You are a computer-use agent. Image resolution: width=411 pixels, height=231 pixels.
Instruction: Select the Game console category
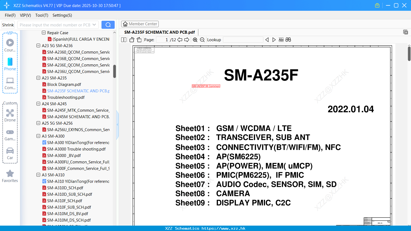tap(10, 135)
